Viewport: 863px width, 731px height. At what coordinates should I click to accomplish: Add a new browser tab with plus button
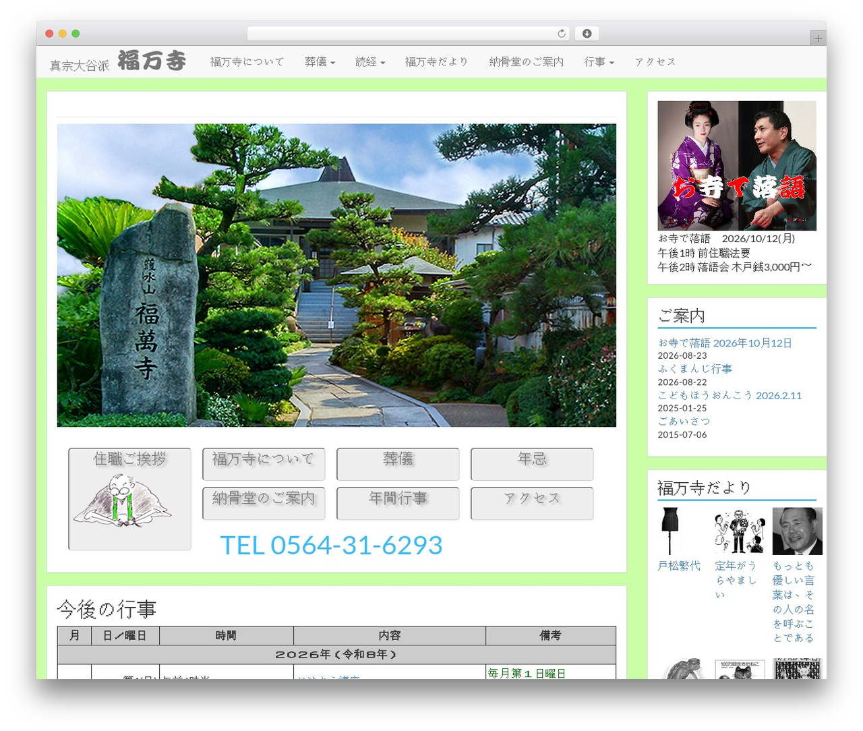pyautogui.click(x=819, y=38)
